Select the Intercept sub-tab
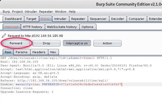 point(12,27)
